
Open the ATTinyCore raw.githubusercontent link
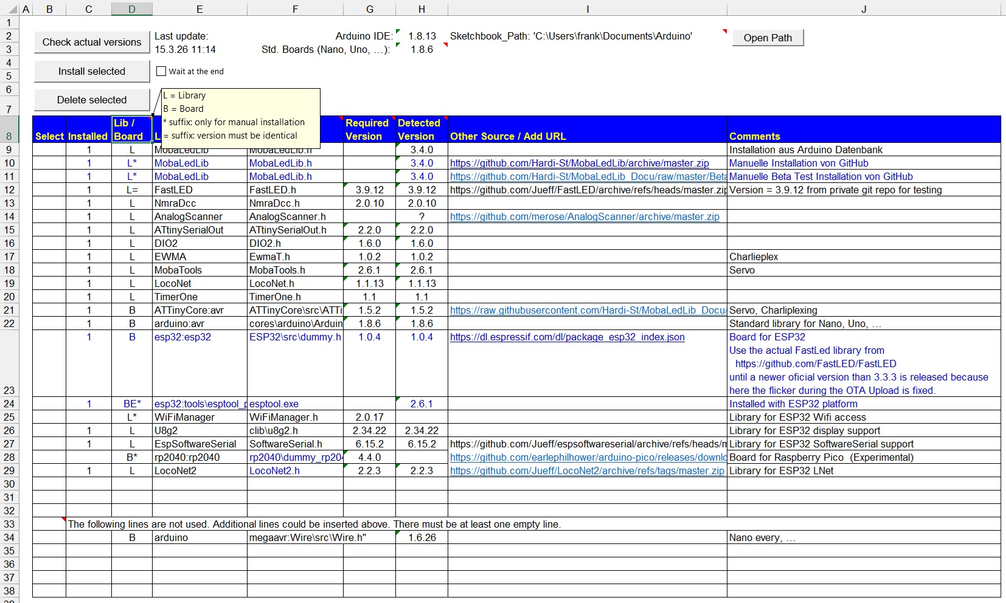[588, 310]
